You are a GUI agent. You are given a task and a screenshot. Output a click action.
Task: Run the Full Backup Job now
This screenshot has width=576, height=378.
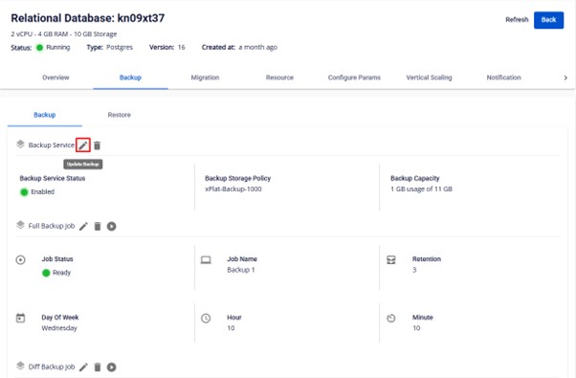coord(112,226)
